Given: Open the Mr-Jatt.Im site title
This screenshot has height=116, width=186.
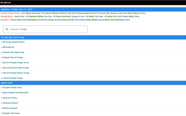Looking at the screenshot, I should pyautogui.click(x=6, y=3).
